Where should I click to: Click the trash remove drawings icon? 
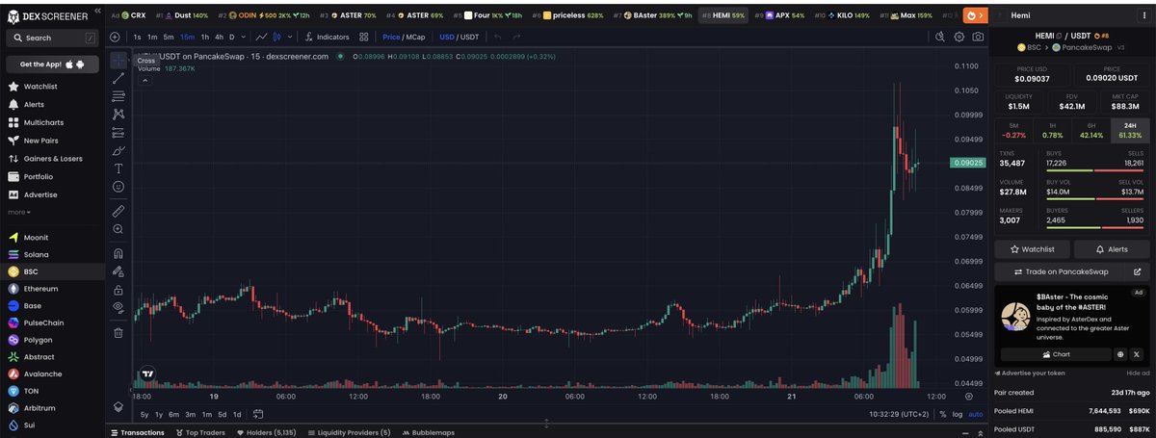click(118, 333)
